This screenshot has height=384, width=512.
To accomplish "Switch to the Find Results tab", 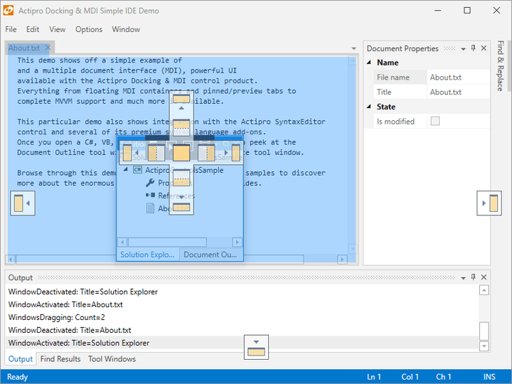I will (60, 359).
